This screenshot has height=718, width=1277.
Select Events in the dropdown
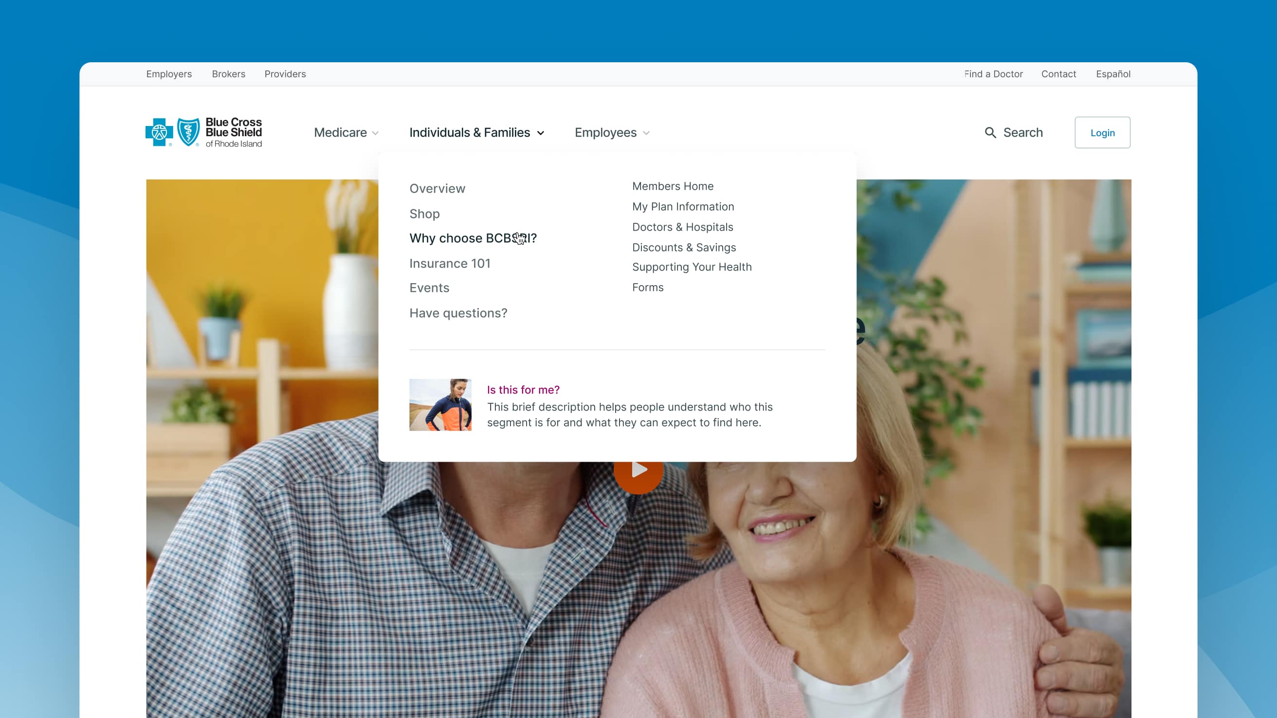point(429,288)
